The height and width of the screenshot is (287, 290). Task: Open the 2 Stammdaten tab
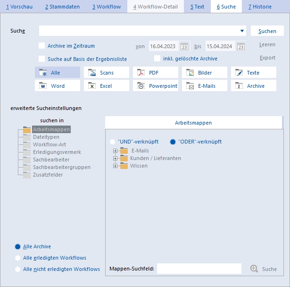tap(62, 7)
